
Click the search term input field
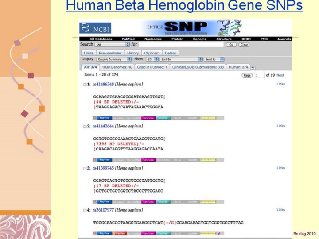tap(181, 45)
